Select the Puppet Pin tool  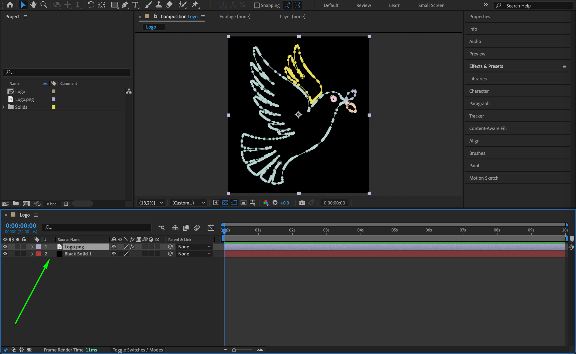(x=195, y=5)
